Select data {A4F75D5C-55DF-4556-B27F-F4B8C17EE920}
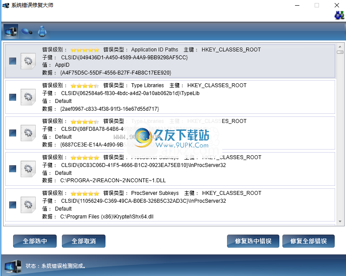Screen dimensions: 346x276 coord(115,73)
